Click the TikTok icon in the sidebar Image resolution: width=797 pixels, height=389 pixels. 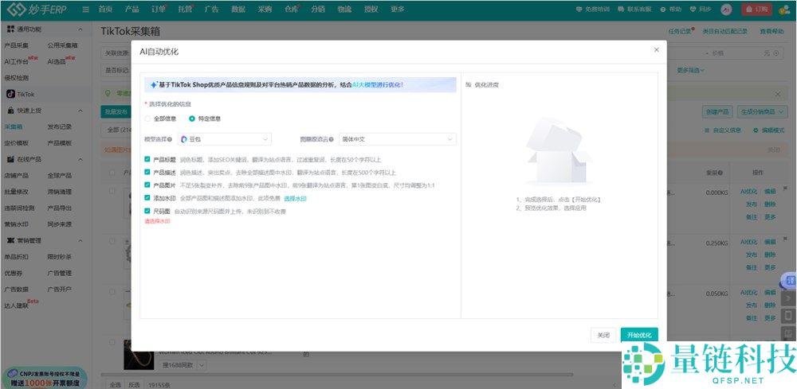point(10,94)
